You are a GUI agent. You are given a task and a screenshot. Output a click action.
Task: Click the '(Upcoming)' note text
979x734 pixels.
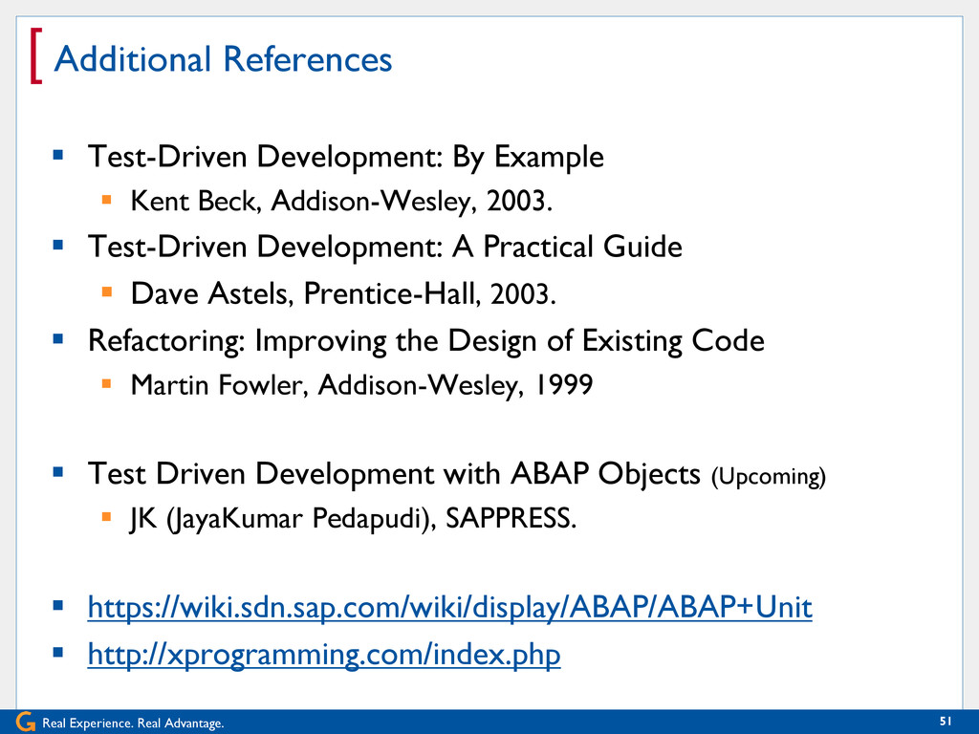point(769,477)
